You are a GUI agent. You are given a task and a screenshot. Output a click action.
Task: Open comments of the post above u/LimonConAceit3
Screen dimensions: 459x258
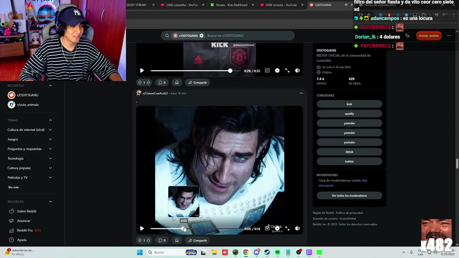point(162,82)
